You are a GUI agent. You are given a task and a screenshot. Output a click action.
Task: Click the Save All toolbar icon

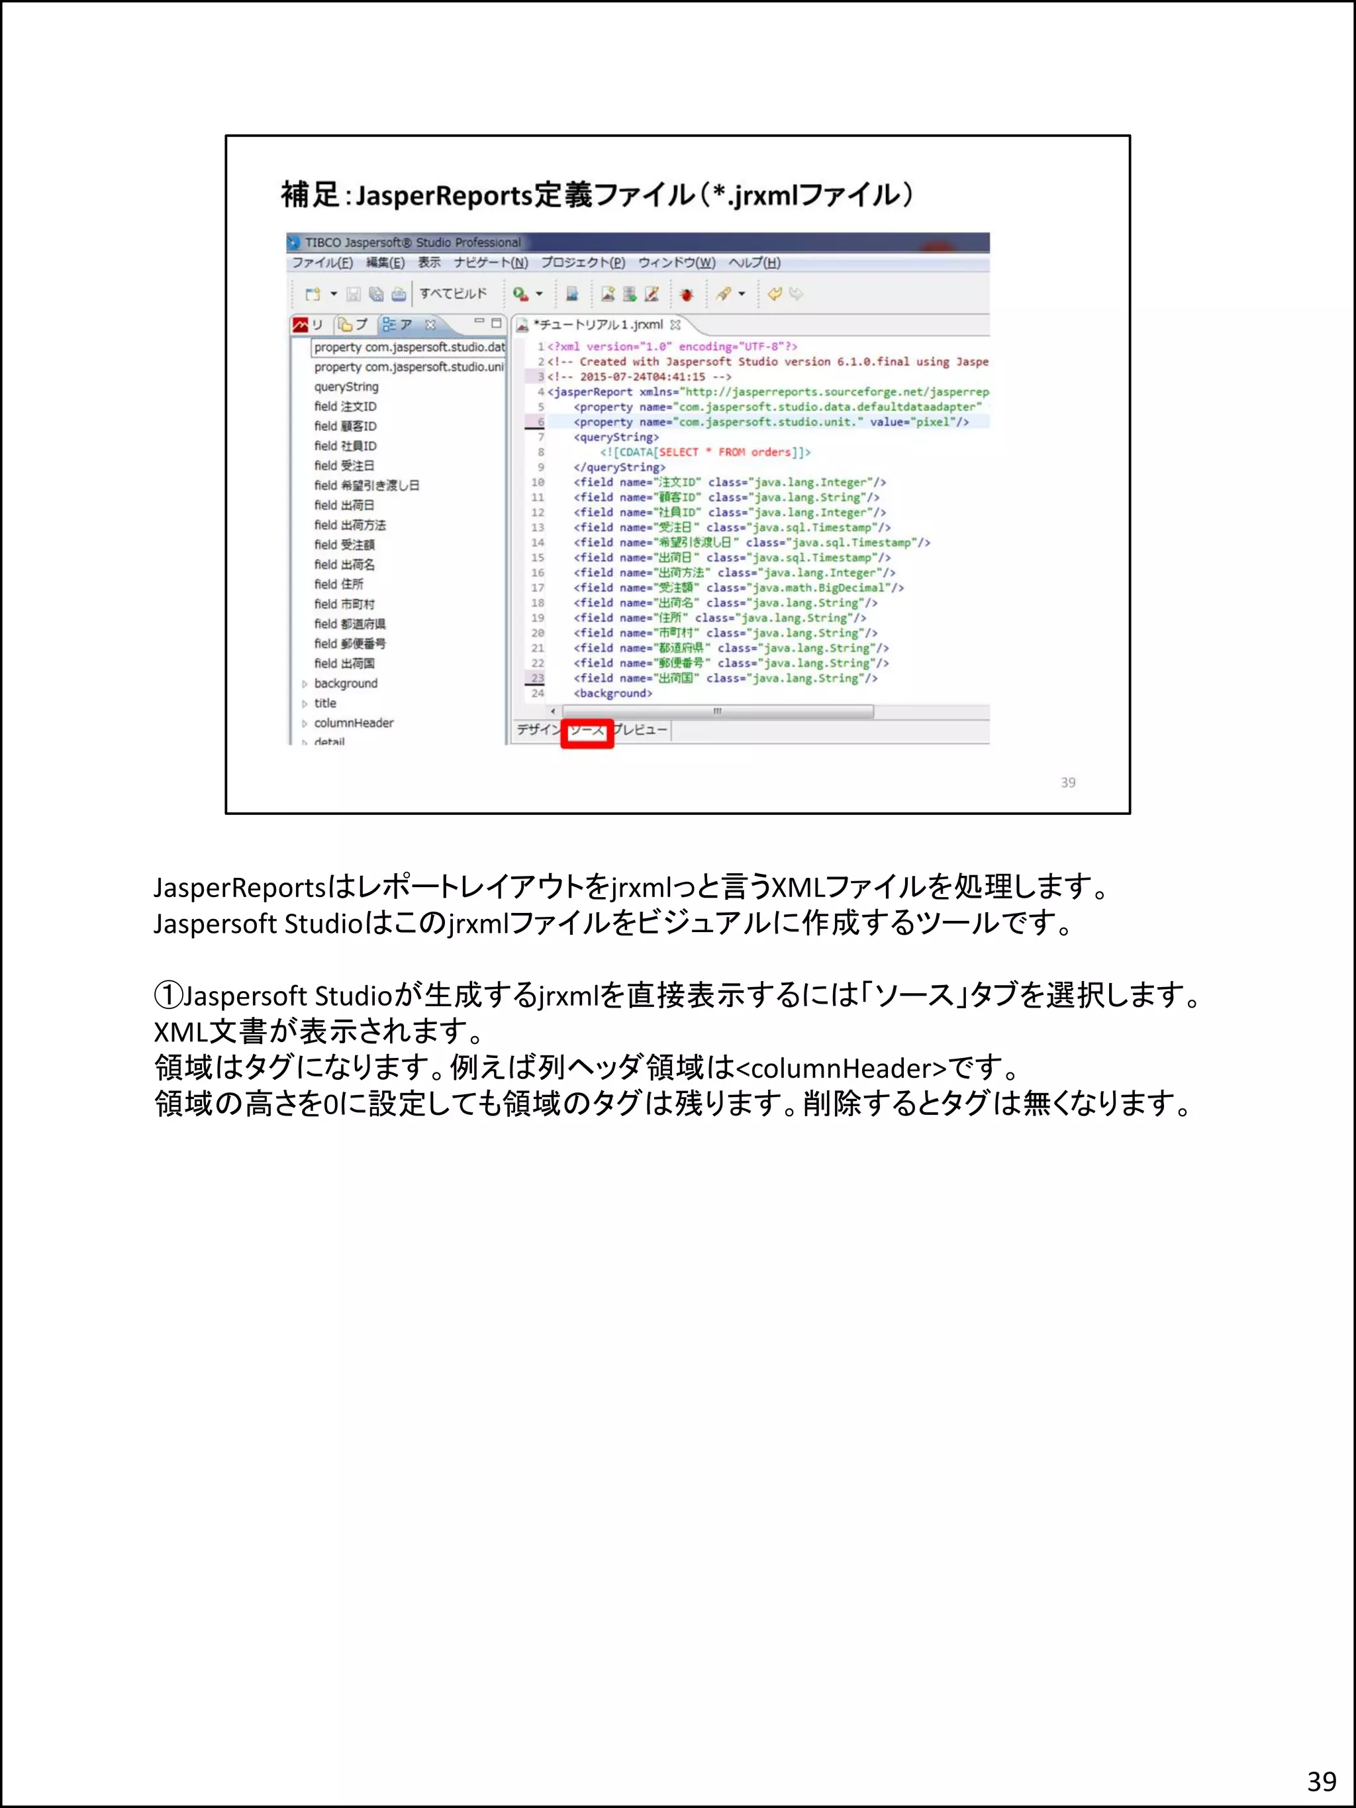click(x=376, y=294)
